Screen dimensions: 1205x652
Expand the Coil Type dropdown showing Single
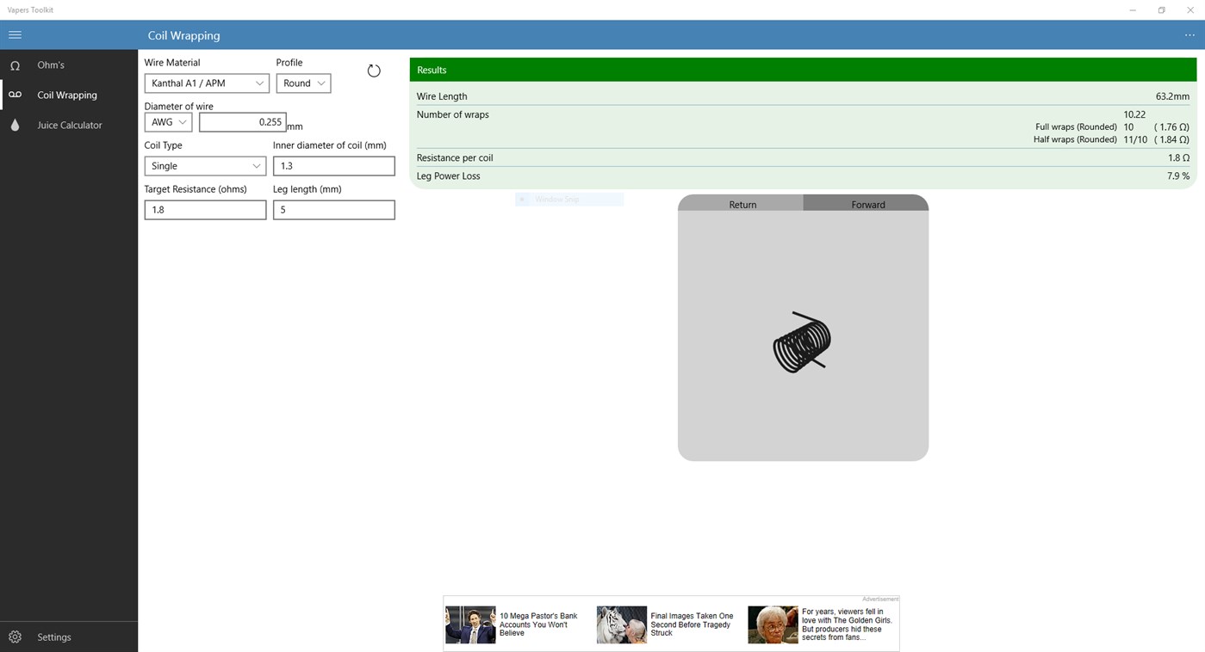[x=205, y=165]
